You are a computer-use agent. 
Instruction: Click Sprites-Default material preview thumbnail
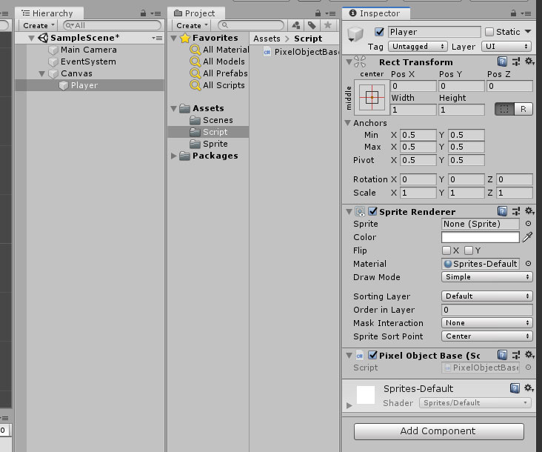point(365,395)
